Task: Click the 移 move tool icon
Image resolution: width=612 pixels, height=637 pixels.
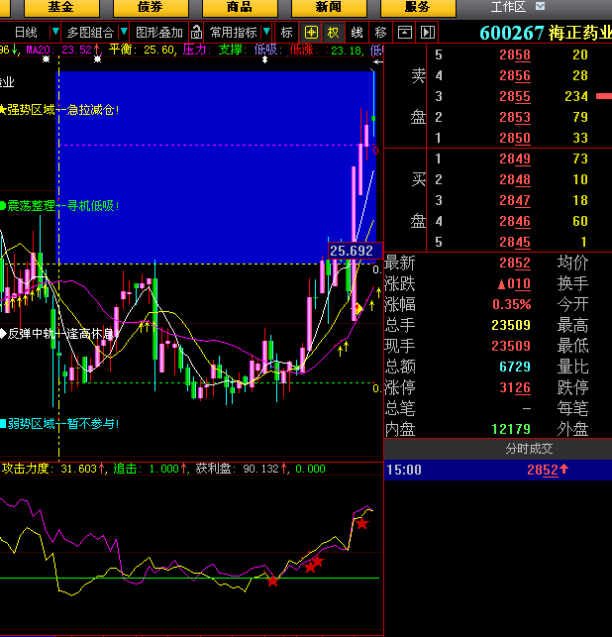Action: 380,32
